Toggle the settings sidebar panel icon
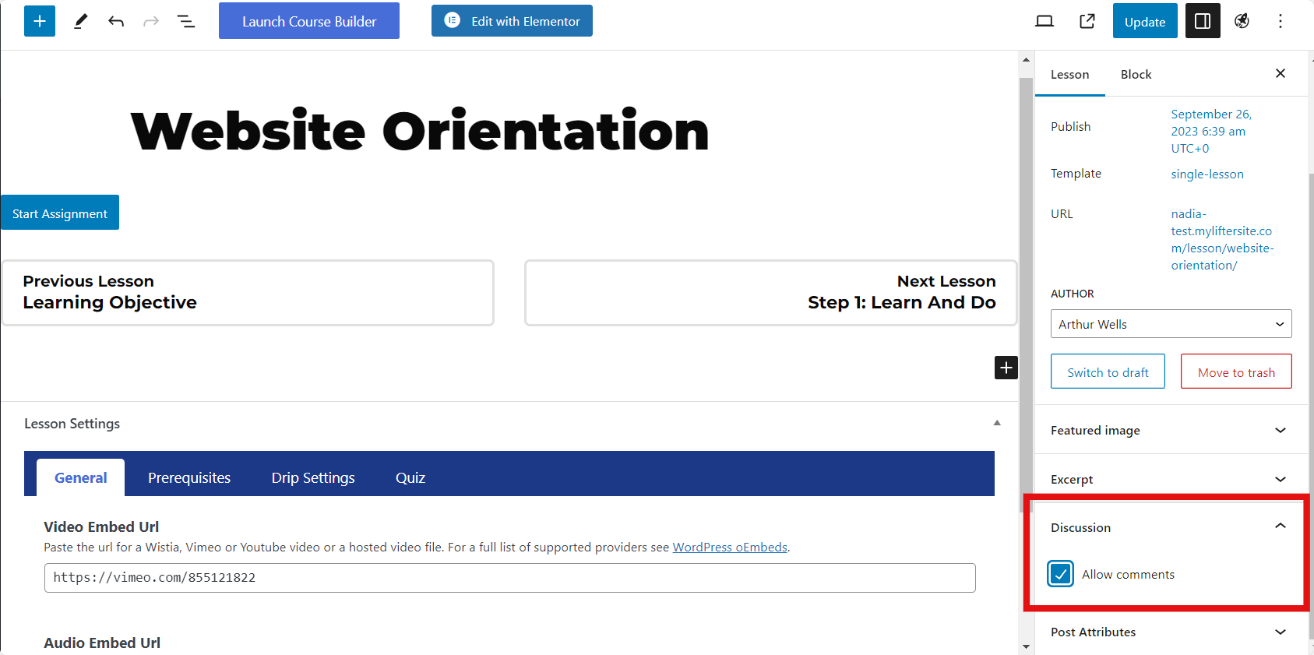Image resolution: width=1314 pixels, height=655 pixels. tap(1203, 21)
